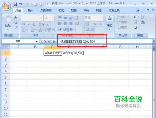Cancel formula entry with X
This screenshot has width=156, height=118.
[45, 42]
